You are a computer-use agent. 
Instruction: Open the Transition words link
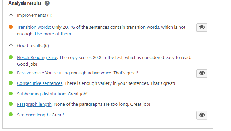(33, 27)
